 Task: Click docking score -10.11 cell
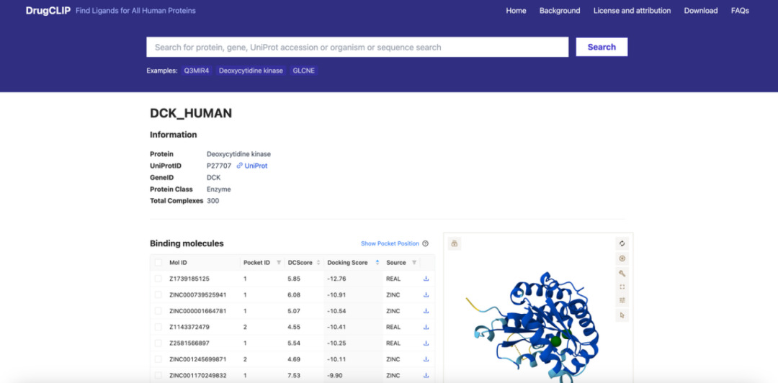tap(336, 359)
